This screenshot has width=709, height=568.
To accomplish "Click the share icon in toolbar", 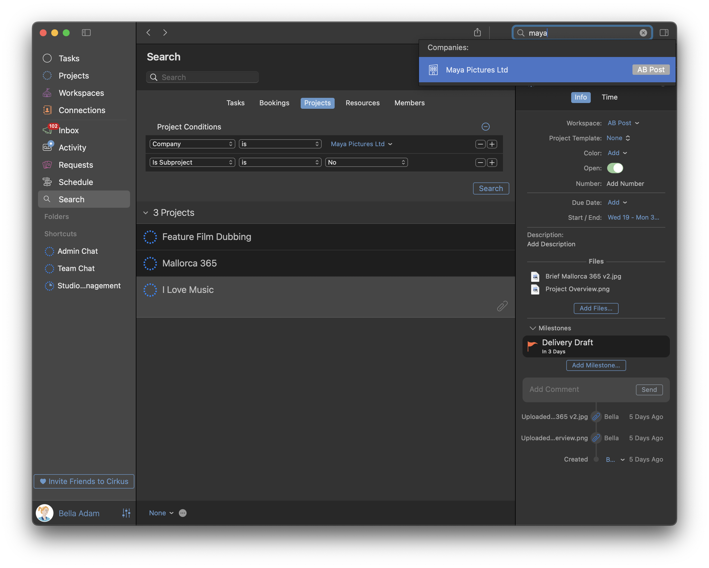I will coord(477,32).
